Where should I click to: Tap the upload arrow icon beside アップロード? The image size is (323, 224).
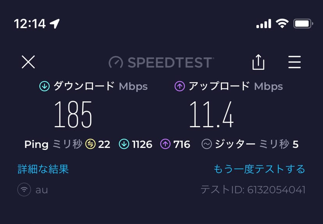179,86
